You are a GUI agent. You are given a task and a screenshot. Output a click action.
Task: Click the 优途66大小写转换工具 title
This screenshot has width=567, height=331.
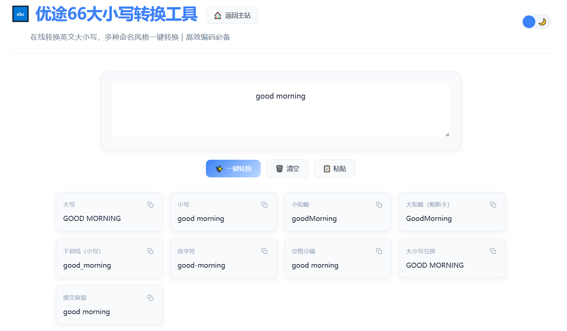click(116, 14)
